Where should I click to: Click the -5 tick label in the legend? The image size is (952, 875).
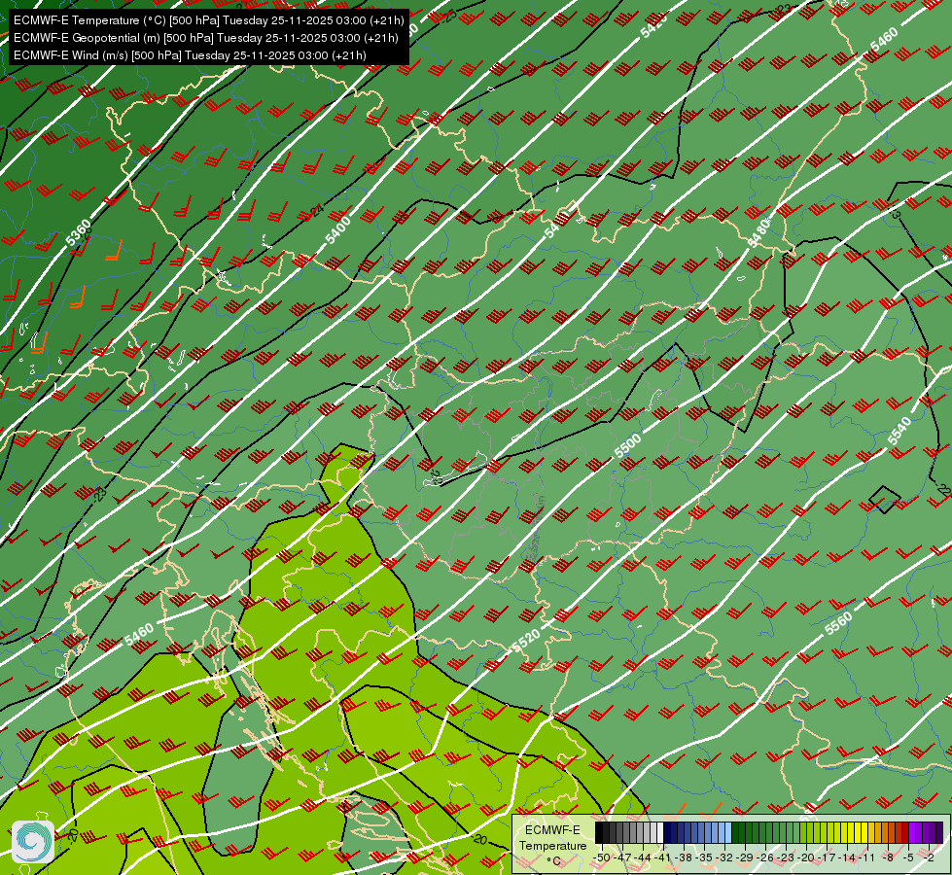pos(908,857)
